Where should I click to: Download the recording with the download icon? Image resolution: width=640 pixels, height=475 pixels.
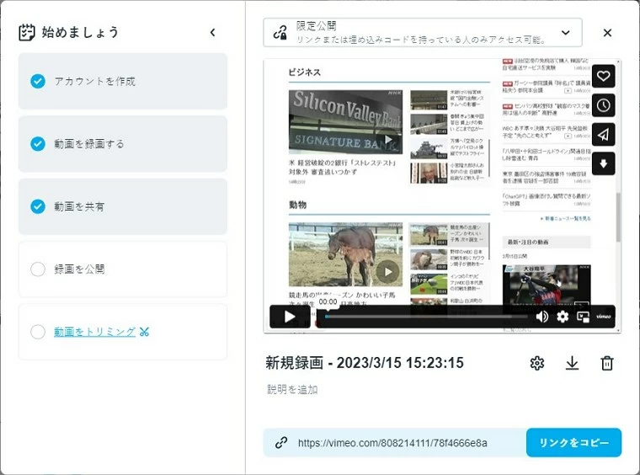(573, 363)
